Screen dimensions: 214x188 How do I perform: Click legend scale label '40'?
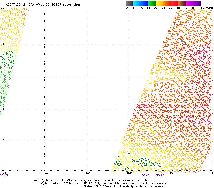pyautogui.click(x=186, y=8)
